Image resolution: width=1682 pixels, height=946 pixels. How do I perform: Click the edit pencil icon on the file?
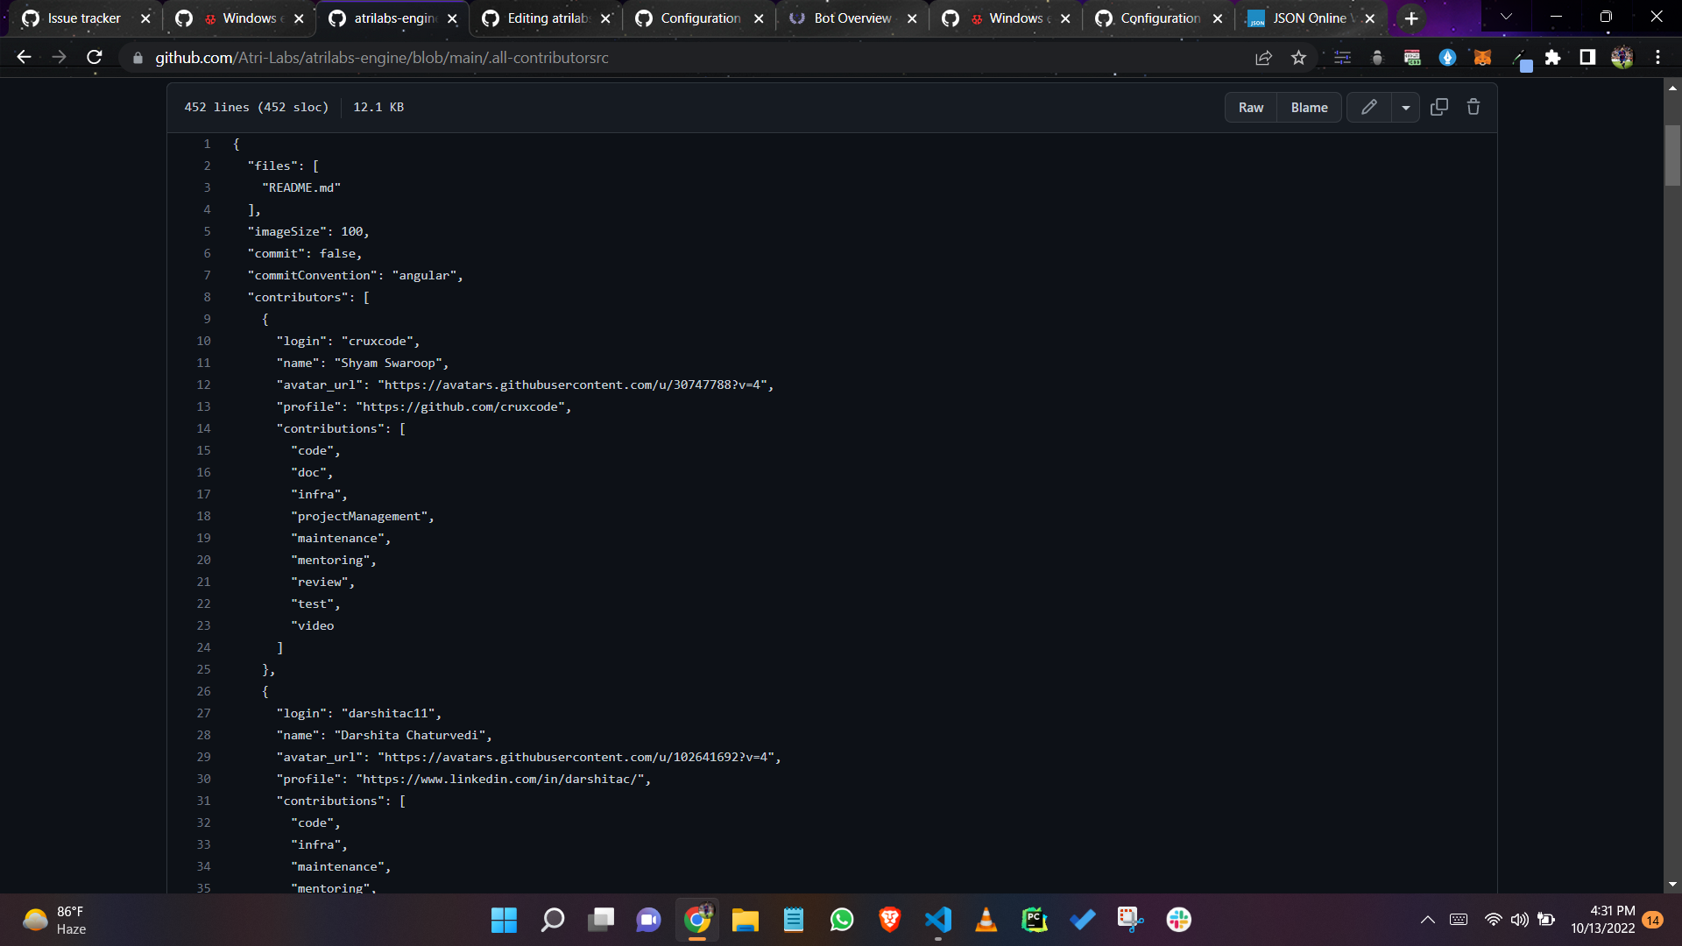point(1368,107)
